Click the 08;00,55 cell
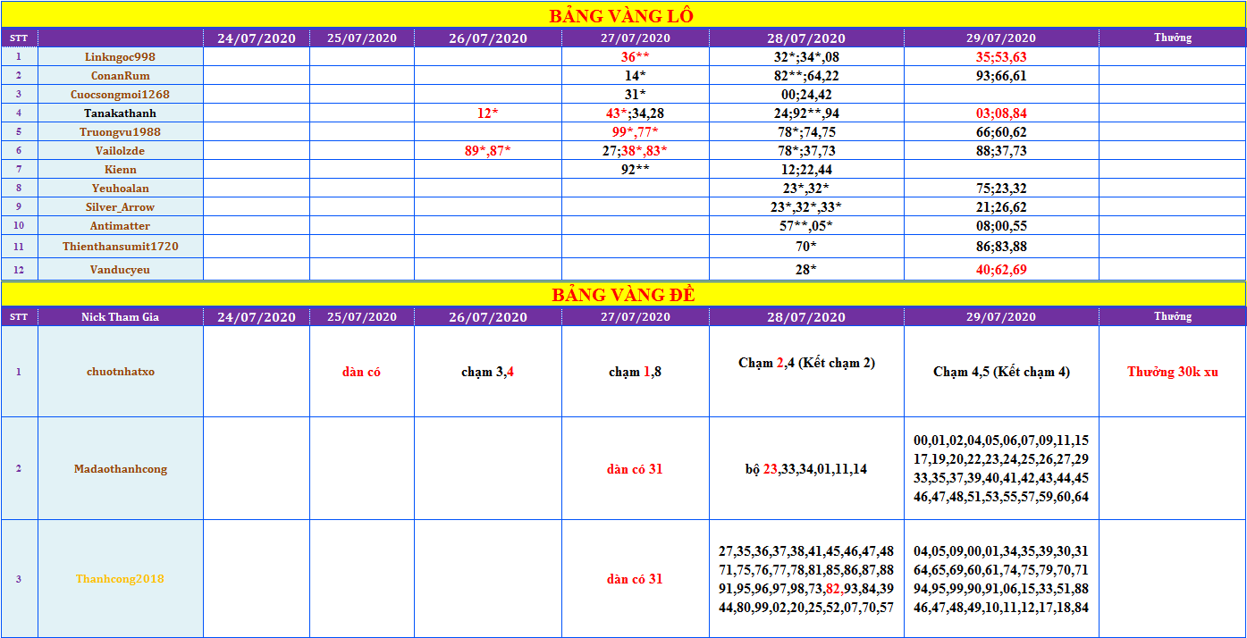The width and height of the screenshot is (1247, 638). [1001, 226]
